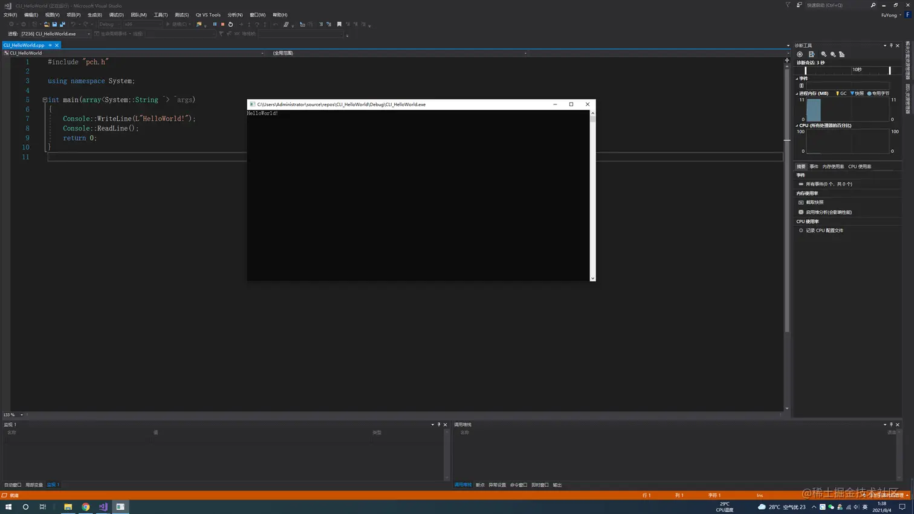
Task: Pin the Call Stack panel
Action: tap(891, 425)
